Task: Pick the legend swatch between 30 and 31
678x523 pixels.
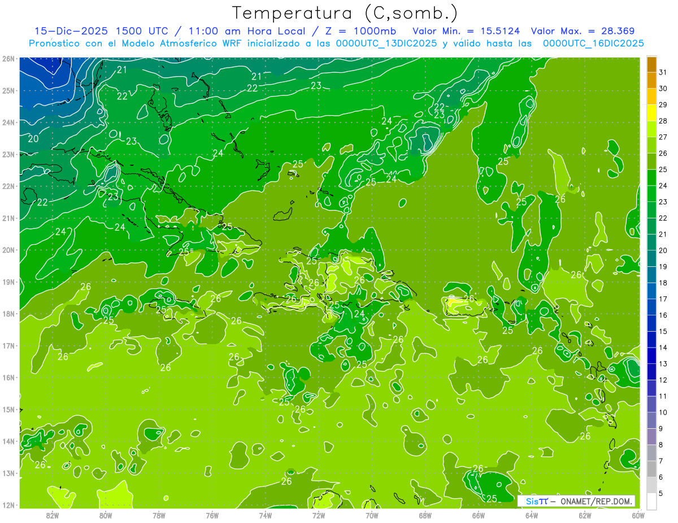Action: point(651,81)
